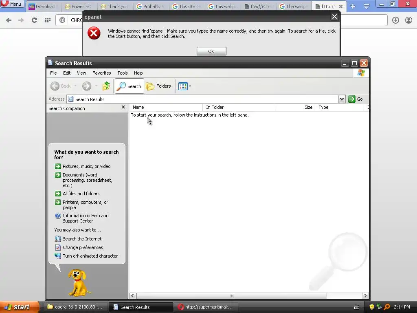This screenshot has height=313, width=417.
Task: Sort results by Type column
Action: tap(339, 107)
